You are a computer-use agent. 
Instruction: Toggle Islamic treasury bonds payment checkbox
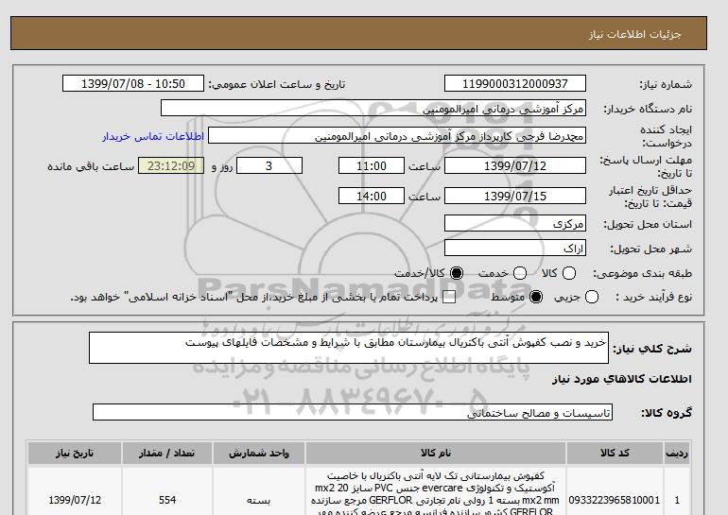coord(449,298)
